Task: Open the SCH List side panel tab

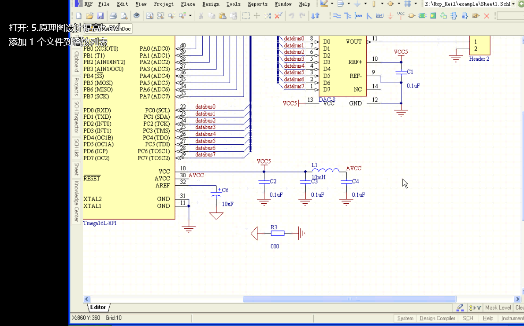Action: (77, 148)
